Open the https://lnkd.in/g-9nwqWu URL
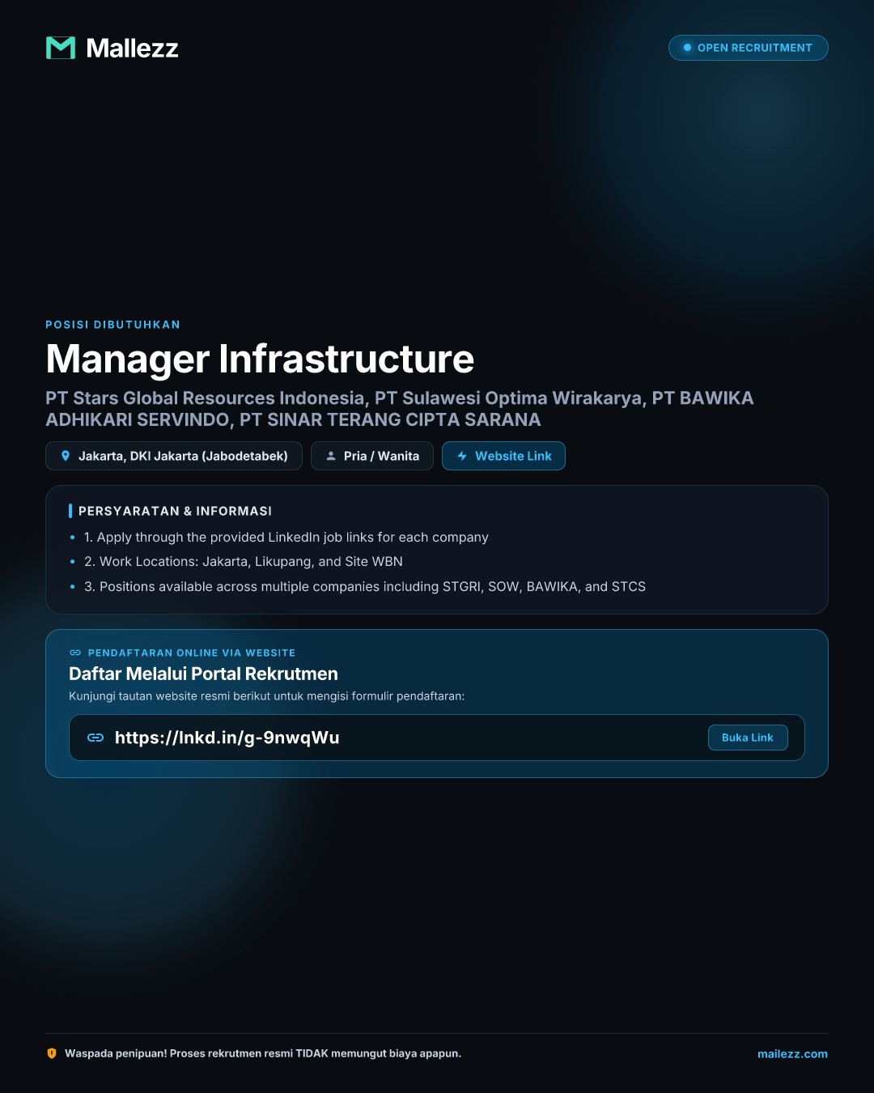The width and height of the screenshot is (874, 1093). pyautogui.click(x=227, y=738)
